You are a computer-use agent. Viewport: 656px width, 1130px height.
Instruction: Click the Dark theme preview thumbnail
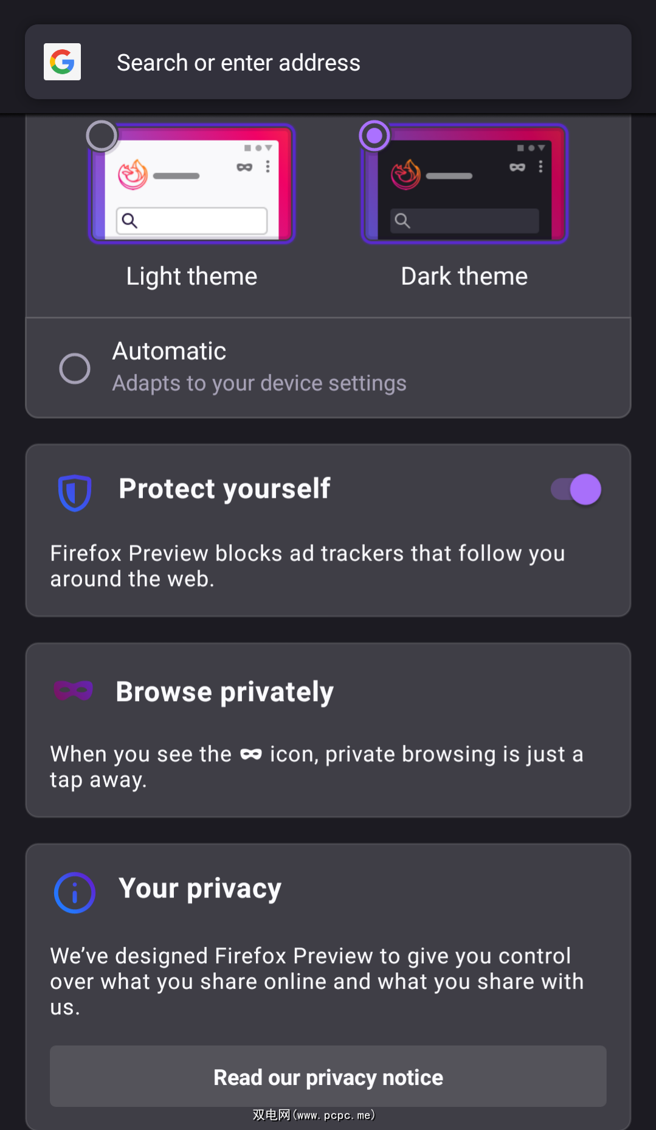click(465, 184)
